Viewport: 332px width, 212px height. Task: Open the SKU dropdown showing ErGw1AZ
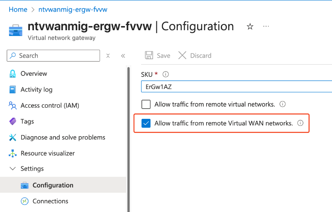tap(237, 87)
